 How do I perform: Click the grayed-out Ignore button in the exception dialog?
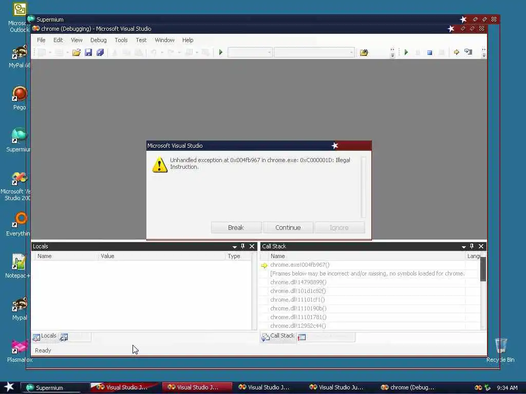339,227
